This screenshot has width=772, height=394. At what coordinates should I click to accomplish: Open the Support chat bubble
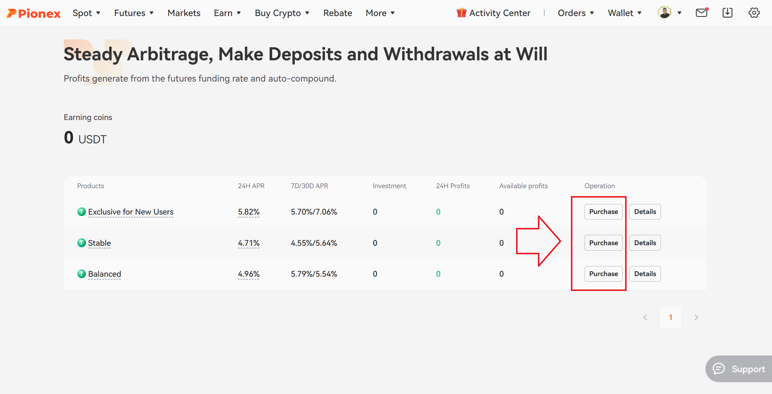tap(739, 369)
